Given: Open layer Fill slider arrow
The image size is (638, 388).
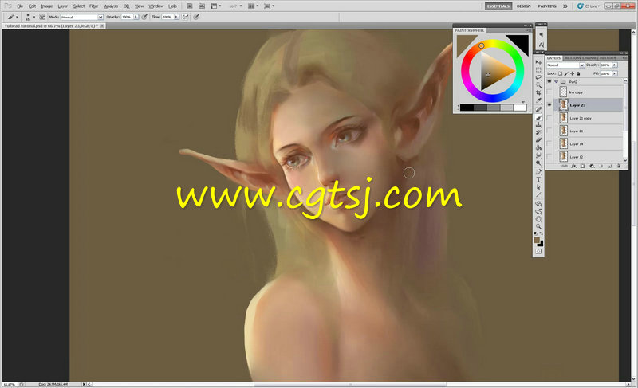Looking at the screenshot, I should (x=615, y=73).
